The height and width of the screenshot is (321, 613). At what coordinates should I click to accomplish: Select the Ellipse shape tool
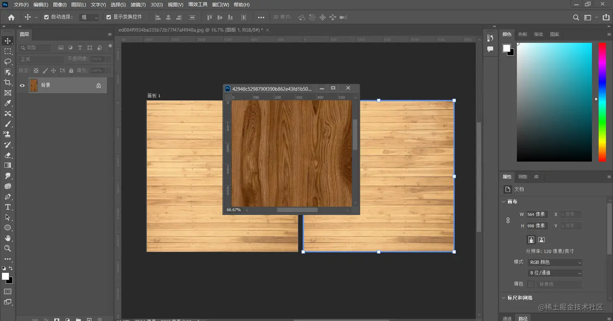8,228
